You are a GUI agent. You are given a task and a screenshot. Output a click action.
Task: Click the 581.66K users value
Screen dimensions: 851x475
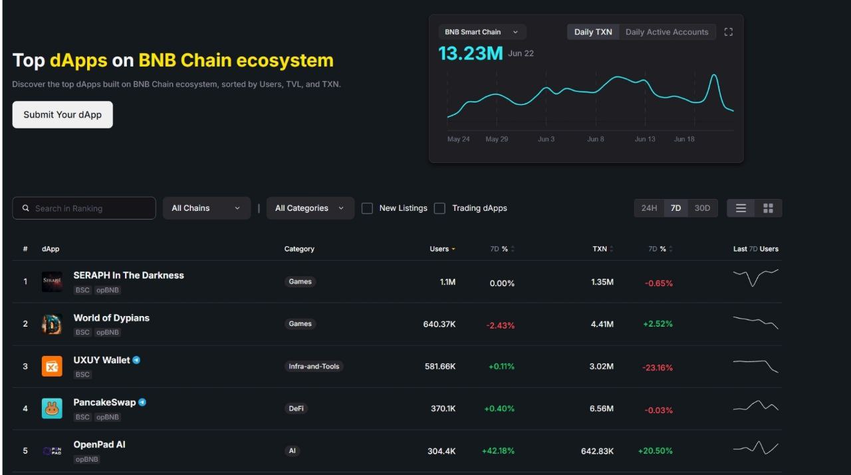(x=440, y=367)
